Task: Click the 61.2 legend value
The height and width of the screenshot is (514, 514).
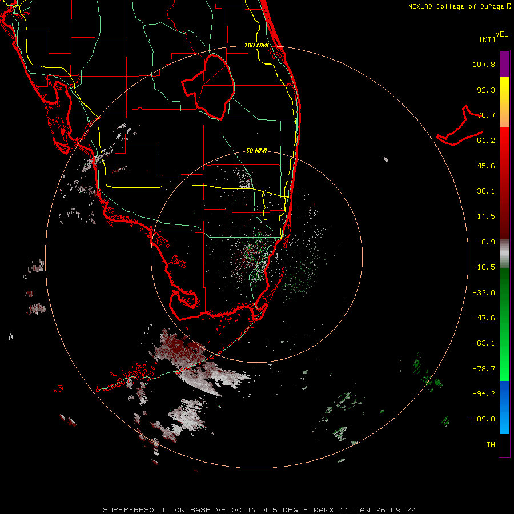Action: pos(486,140)
